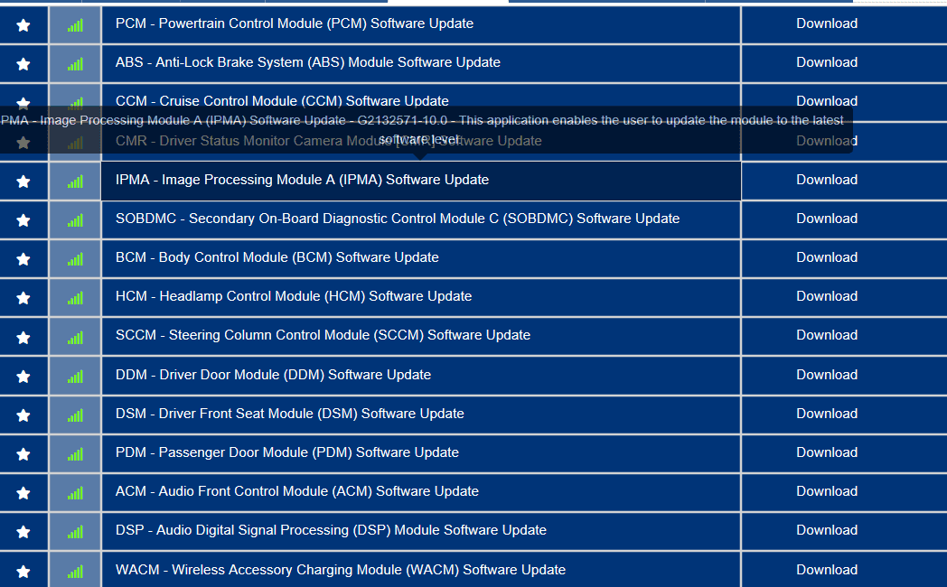Download the DSP Audio Digital Signal Processing update

tap(826, 530)
